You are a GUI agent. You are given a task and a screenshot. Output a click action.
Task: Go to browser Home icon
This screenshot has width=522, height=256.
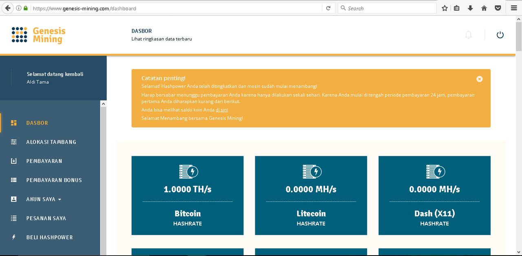pos(484,8)
